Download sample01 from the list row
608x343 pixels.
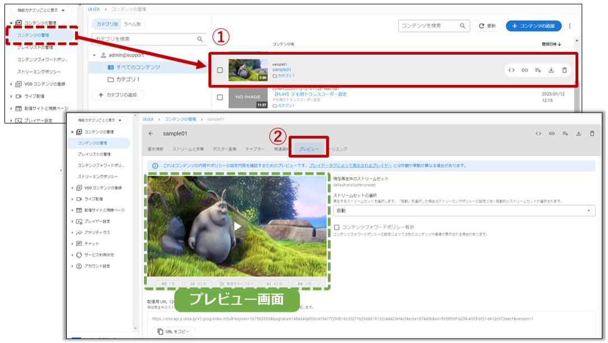[x=551, y=70]
